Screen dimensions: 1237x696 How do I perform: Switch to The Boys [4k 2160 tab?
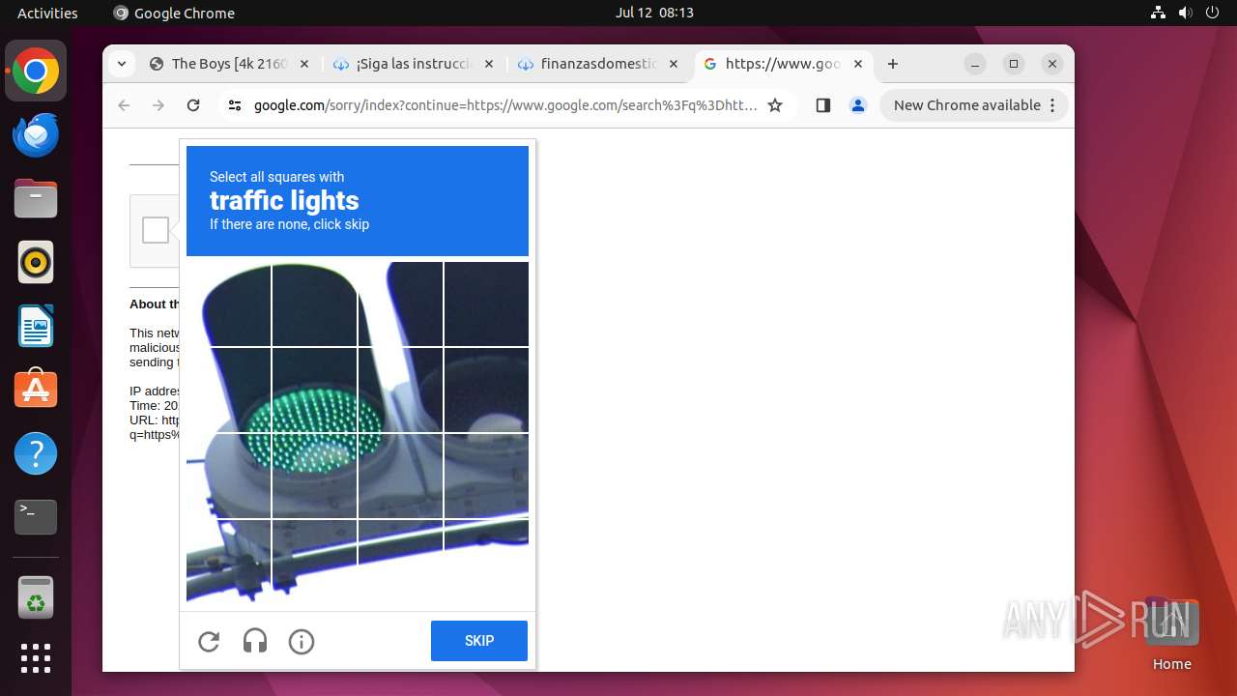click(x=229, y=64)
